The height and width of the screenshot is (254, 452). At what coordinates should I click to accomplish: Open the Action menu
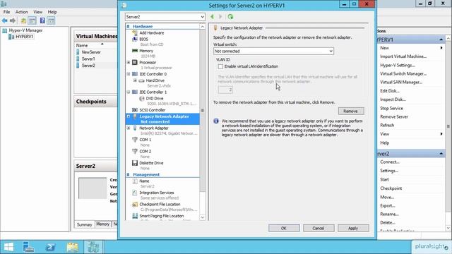[x=22, y=12]
